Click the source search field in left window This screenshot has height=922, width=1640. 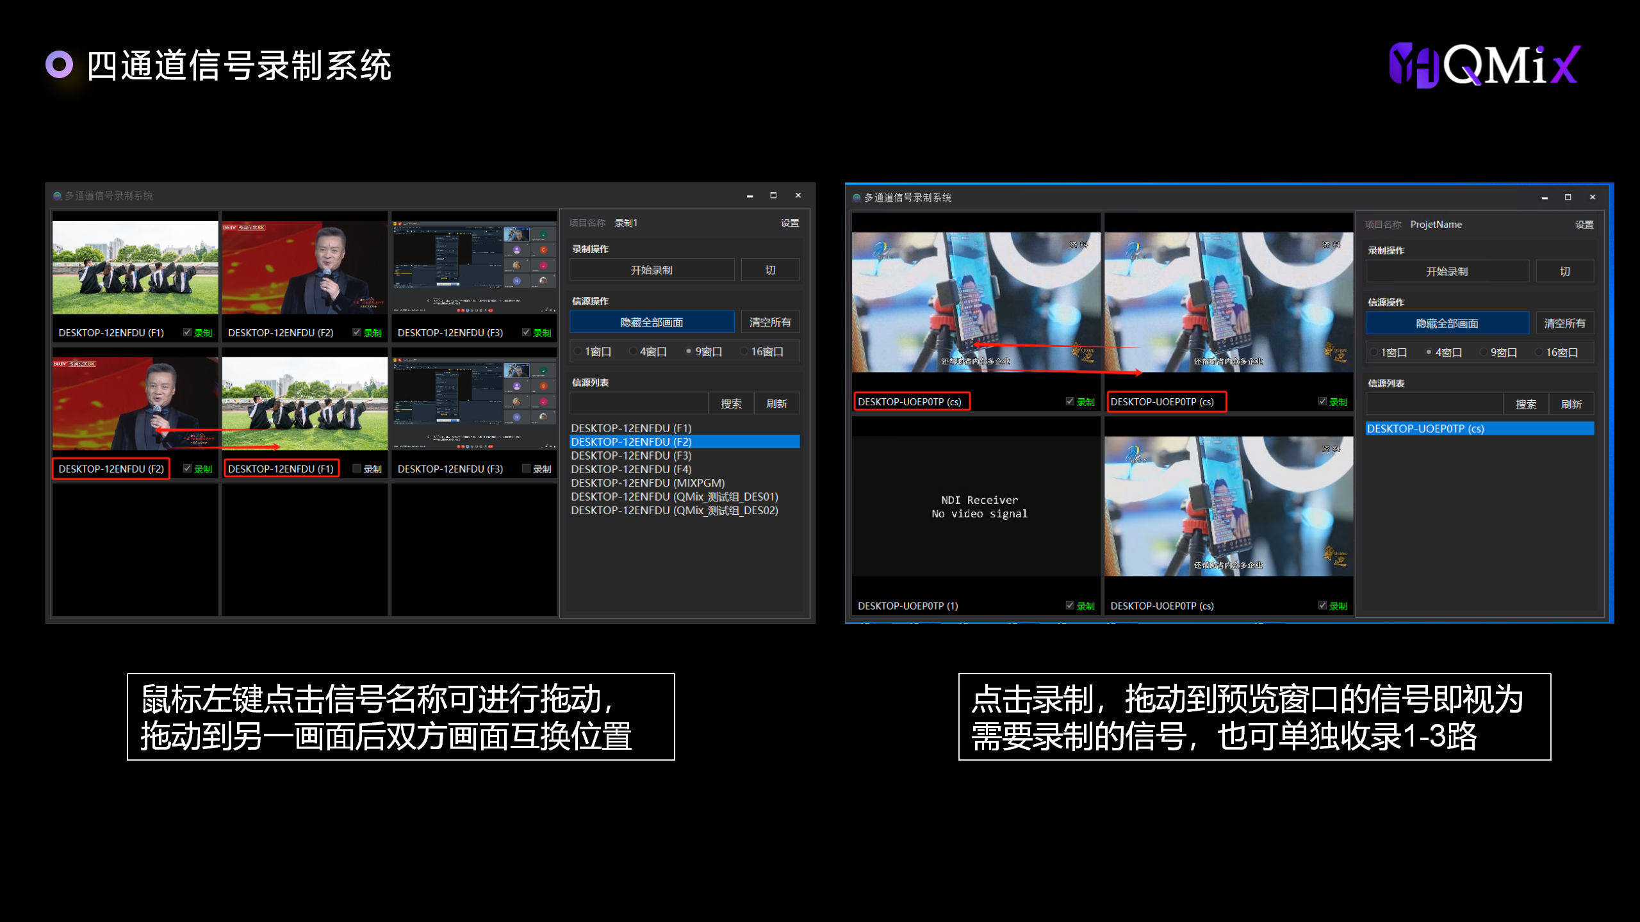point(638,404)
